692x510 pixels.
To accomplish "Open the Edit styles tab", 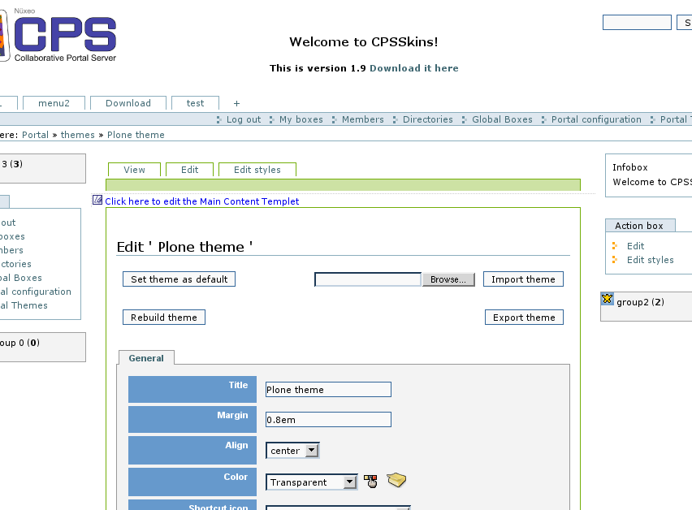I will [257, 170].
